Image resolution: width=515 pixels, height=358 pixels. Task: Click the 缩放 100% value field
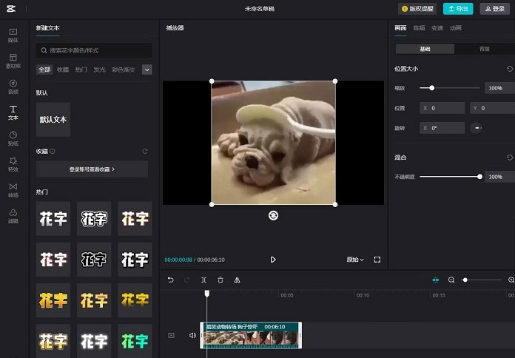[500, 88]
